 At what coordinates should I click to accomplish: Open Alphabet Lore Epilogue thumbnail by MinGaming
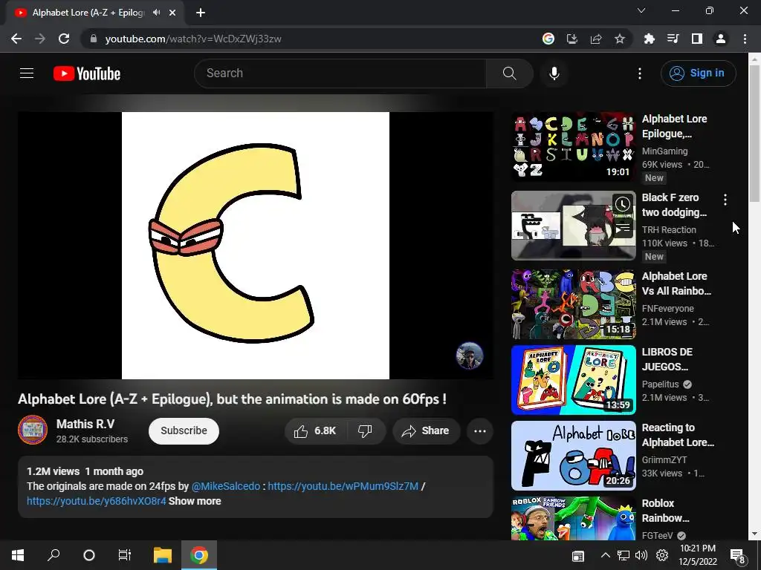pyautogui.click(x=573, y=147)
